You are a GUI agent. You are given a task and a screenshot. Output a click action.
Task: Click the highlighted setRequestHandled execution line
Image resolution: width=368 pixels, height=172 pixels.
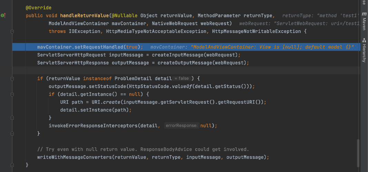[90, 47]
